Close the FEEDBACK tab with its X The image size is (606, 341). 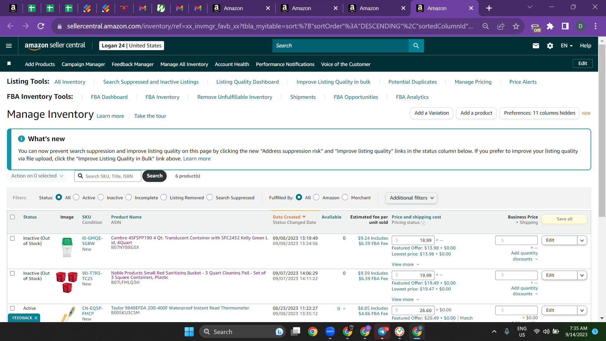[x=36, y=318]
